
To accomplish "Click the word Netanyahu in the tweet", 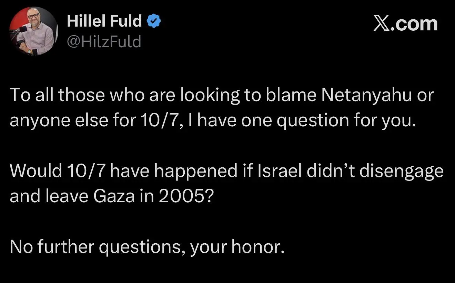I will (366, 96).
